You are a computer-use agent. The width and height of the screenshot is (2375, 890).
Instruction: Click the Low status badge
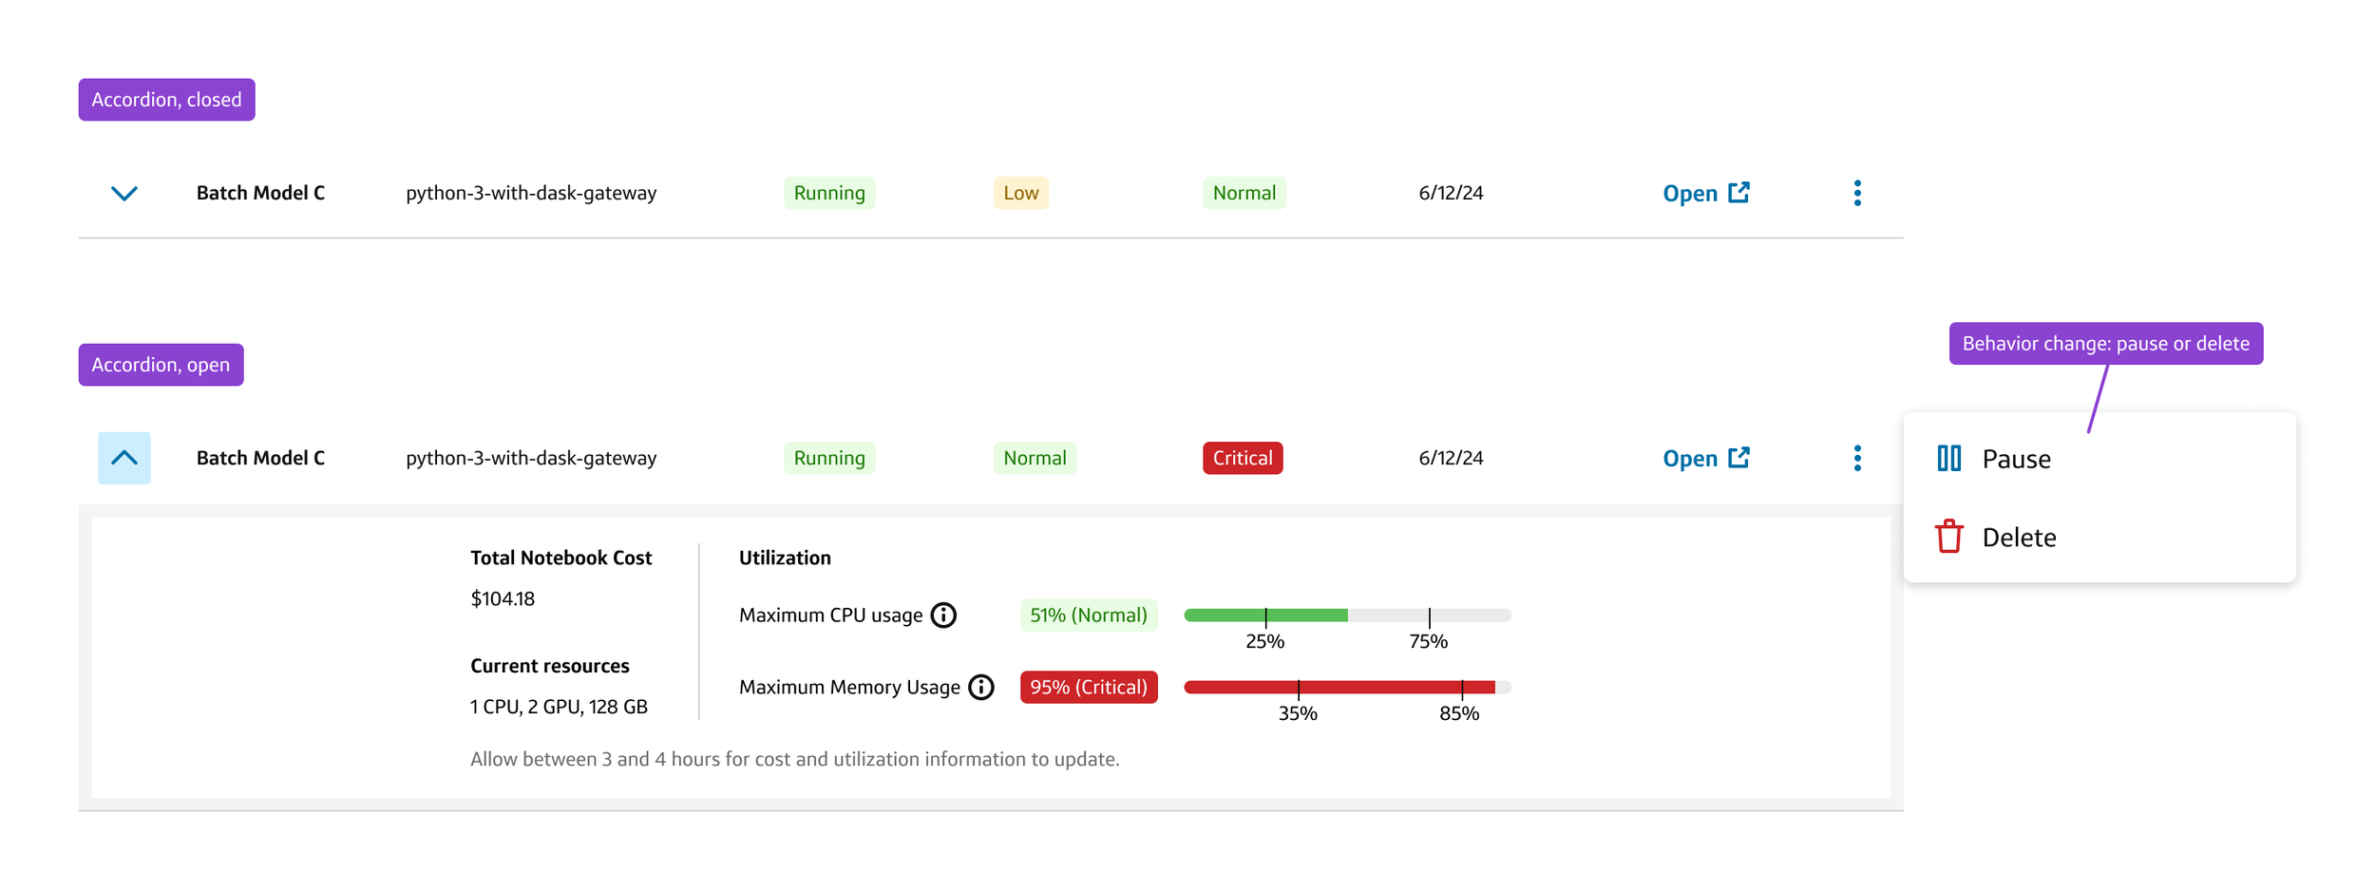[1021, 194]
